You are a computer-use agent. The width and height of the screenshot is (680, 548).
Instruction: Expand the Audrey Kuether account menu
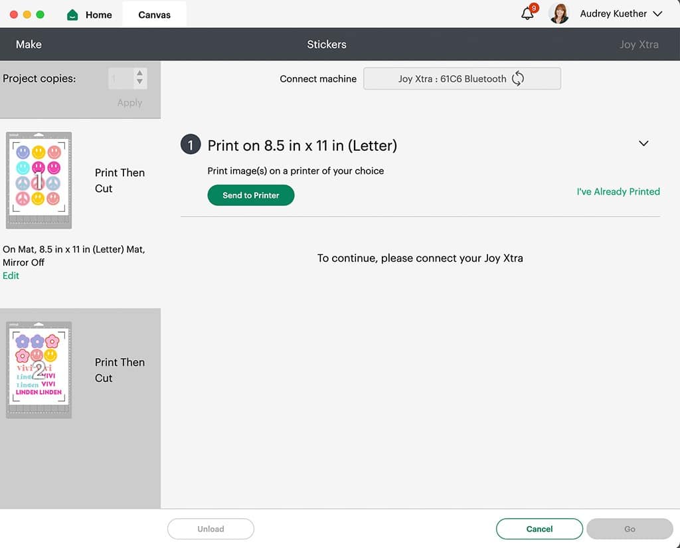657,14
